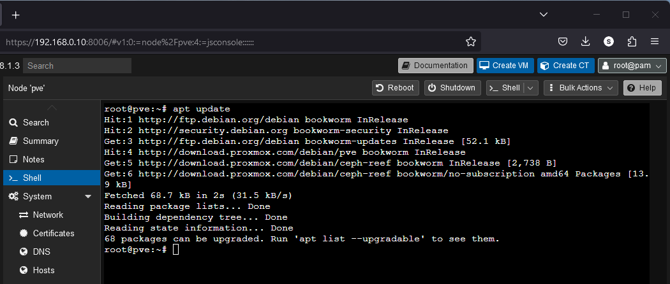Click 'Fetched 68.7 kB in 2s' line
Image resolution: width=670 pixels, height=284 pixels.
(x=198, y=195)
